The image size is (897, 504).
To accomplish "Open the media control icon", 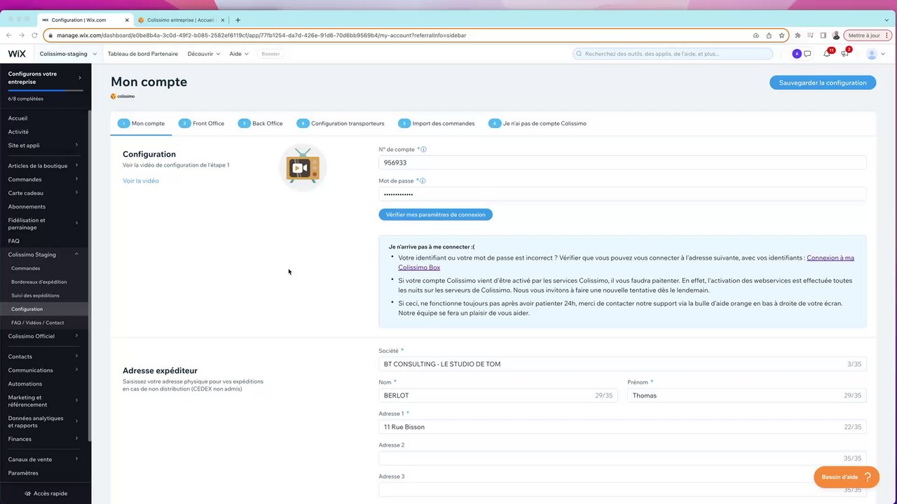I will point(811,35).
